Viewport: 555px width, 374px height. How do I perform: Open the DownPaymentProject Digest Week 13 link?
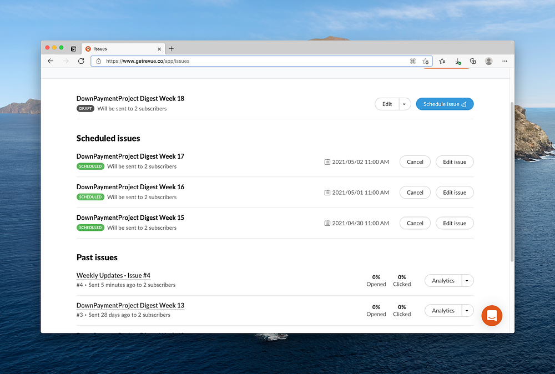[130, 305]
